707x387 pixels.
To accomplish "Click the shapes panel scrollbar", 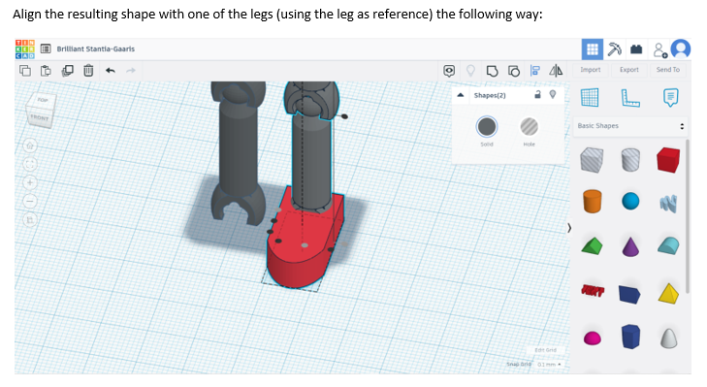I will (x=688, y=216).
